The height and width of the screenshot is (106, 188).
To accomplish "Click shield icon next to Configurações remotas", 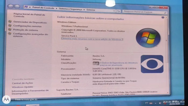I will tap(10, 26).
